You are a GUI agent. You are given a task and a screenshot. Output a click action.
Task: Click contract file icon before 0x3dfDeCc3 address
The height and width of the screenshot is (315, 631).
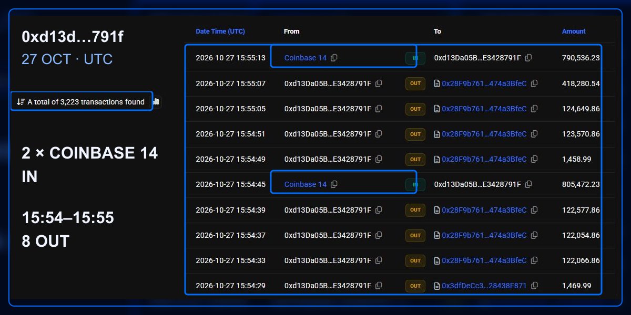pyautogui.click(x=437, y=286)
